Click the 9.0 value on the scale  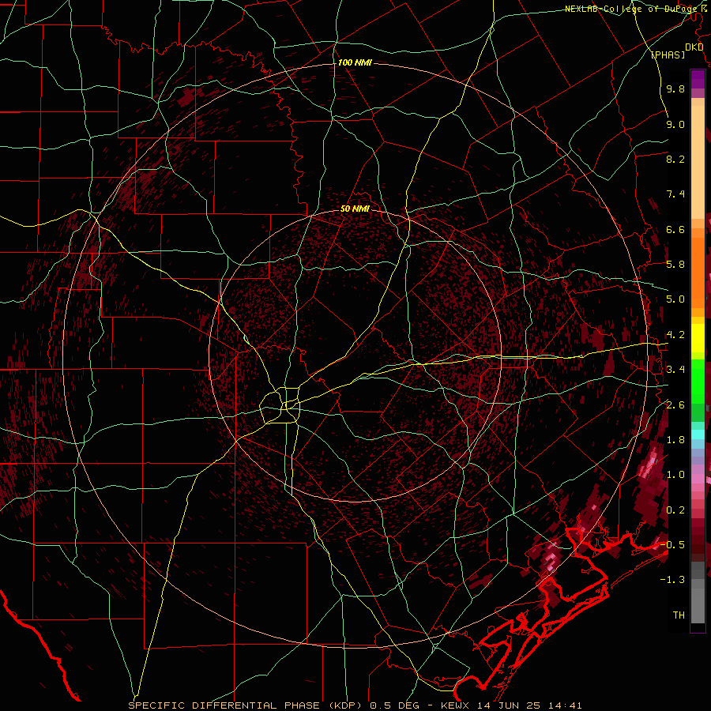(675, 124)
